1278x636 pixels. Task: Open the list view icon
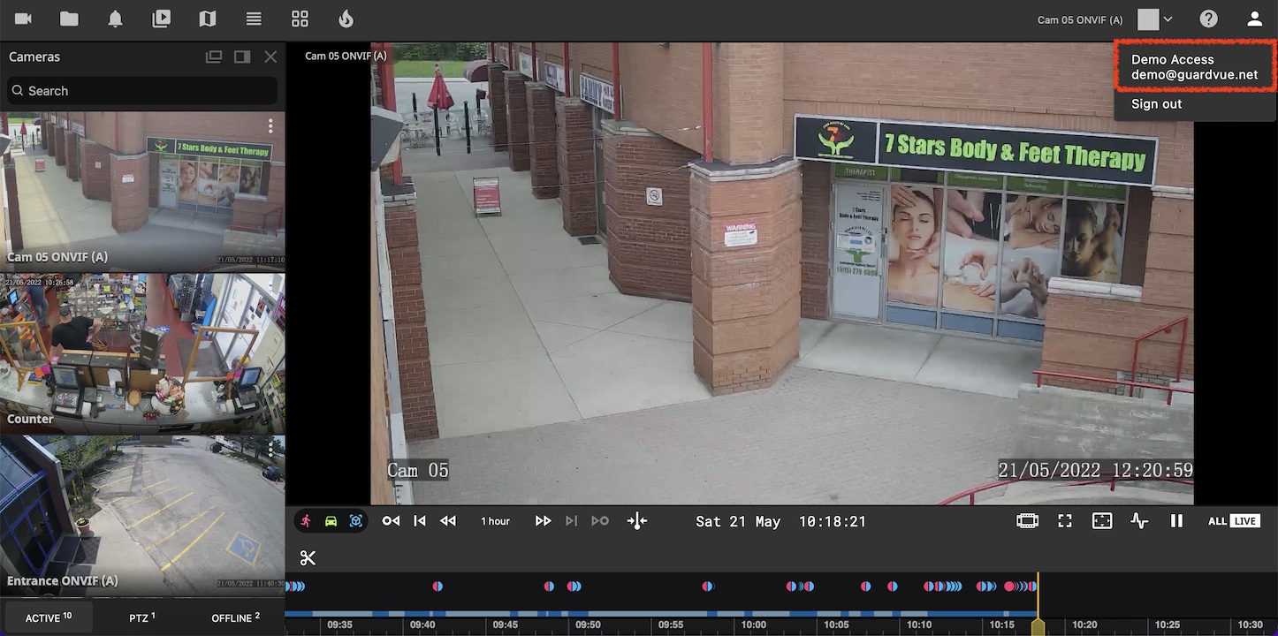[x=254, y=19]
